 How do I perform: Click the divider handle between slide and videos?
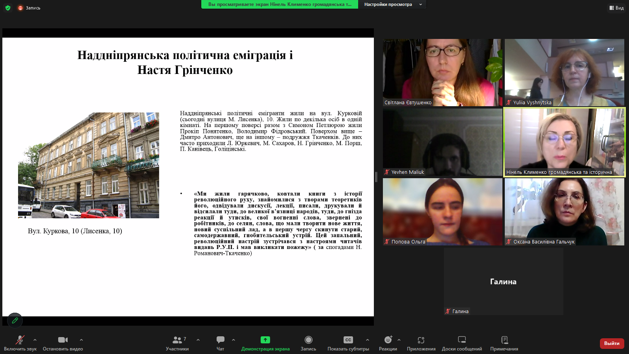(x=376, y=177)
